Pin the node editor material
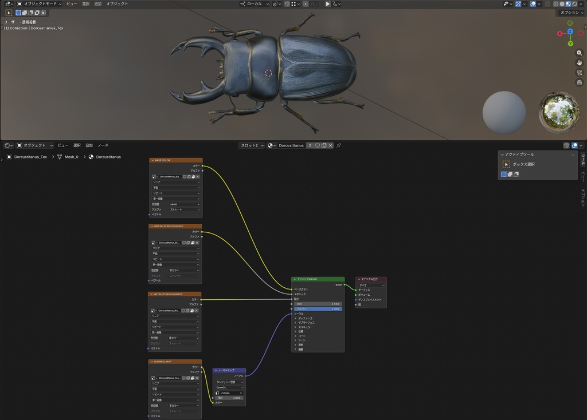This screenshot has height=420, width=587. (x=339, y=145)
